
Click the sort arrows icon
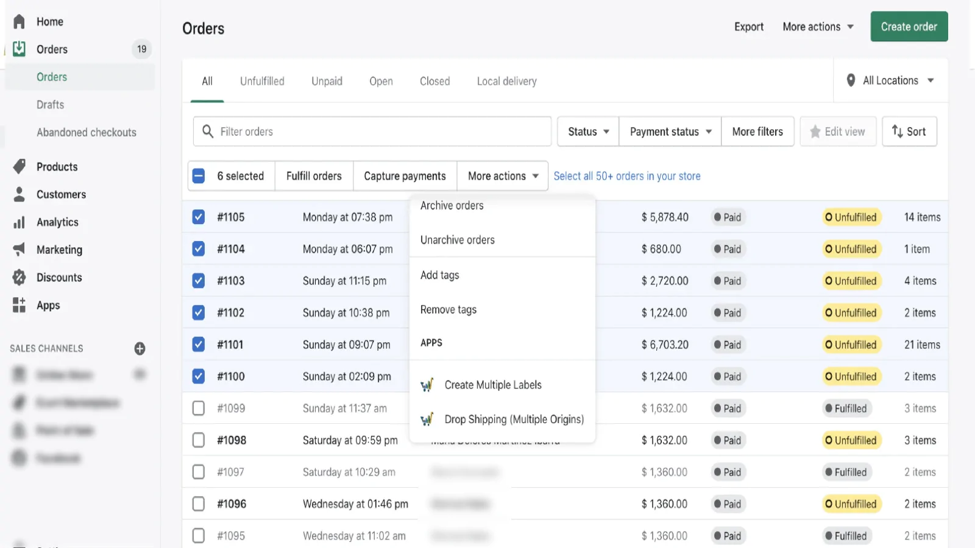coord(897,132)
